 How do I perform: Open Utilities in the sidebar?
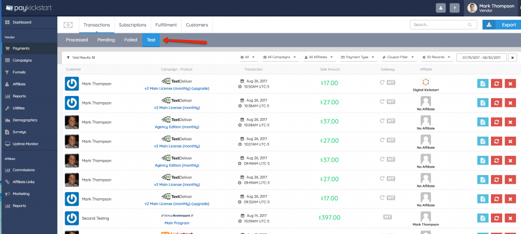pos(28,108)
